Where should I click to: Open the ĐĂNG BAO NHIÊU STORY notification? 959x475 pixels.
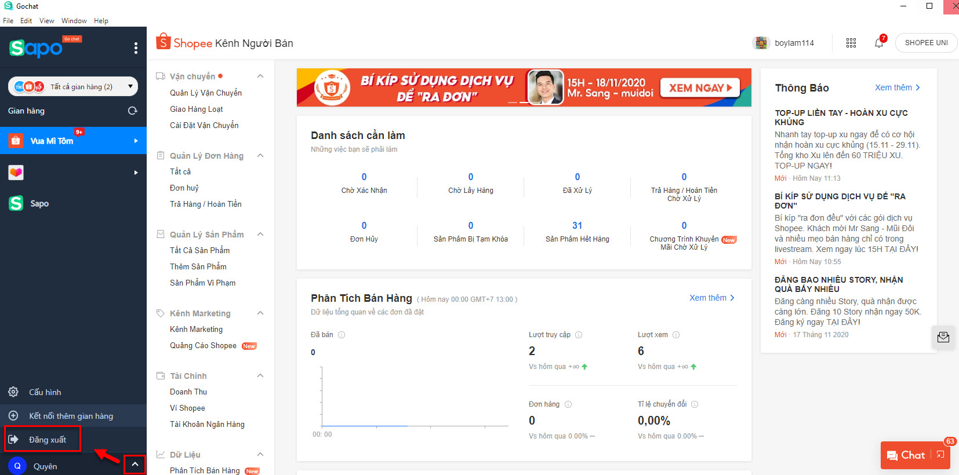[x=839, y=284]
